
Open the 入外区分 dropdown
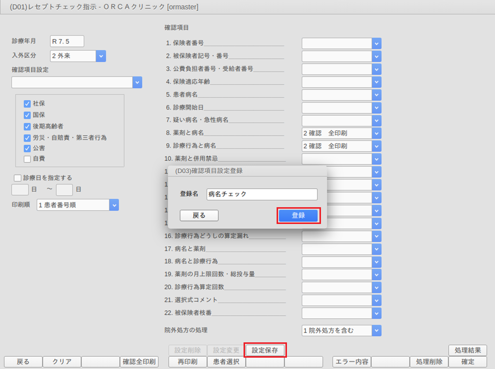tap(101, 56)
